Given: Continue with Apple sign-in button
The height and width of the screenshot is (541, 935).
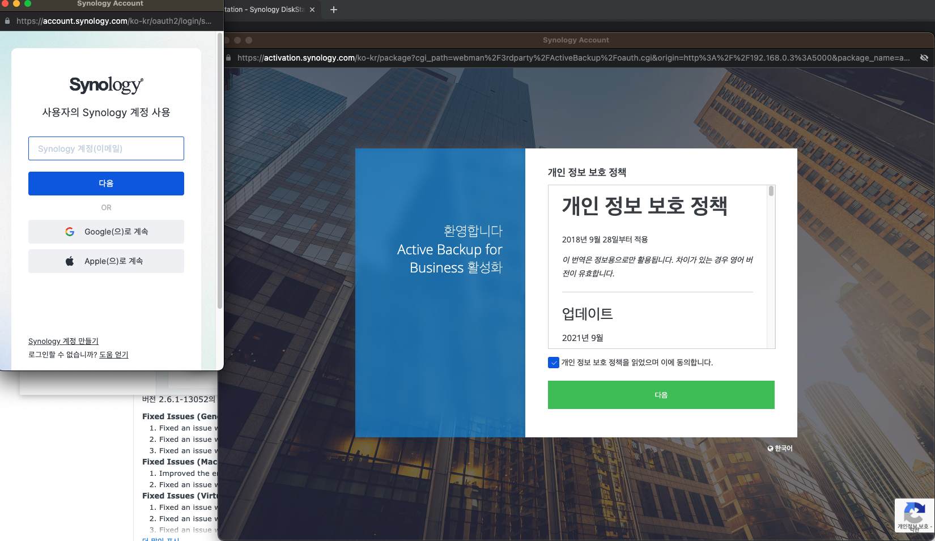Looking at the screenshot, I should point(106,261).
